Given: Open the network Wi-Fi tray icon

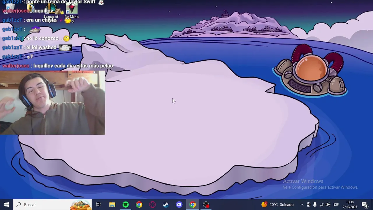Looking at the screenshot, I should tap(322, 204).
